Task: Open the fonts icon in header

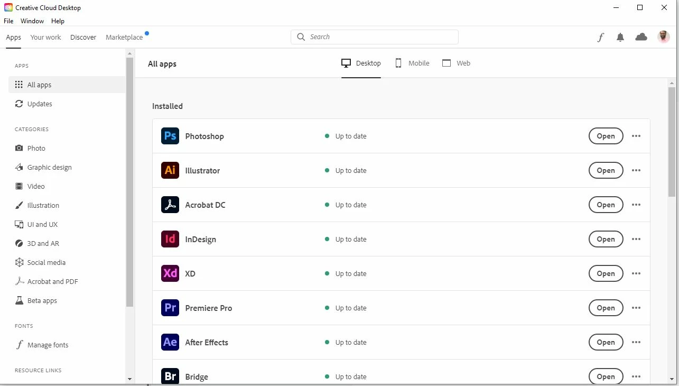Action: pos(600,37)
